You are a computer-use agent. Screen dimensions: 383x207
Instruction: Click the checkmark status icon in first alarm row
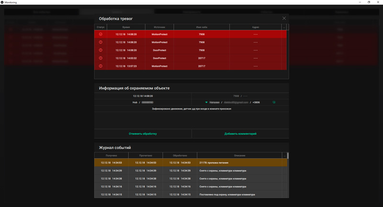click(101, 34)
